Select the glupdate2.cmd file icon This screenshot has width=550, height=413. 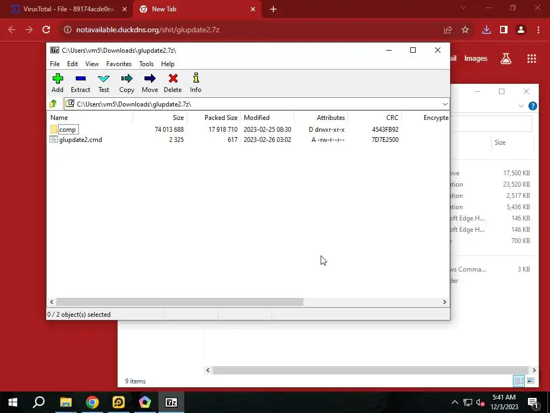[x=54, y=139]
